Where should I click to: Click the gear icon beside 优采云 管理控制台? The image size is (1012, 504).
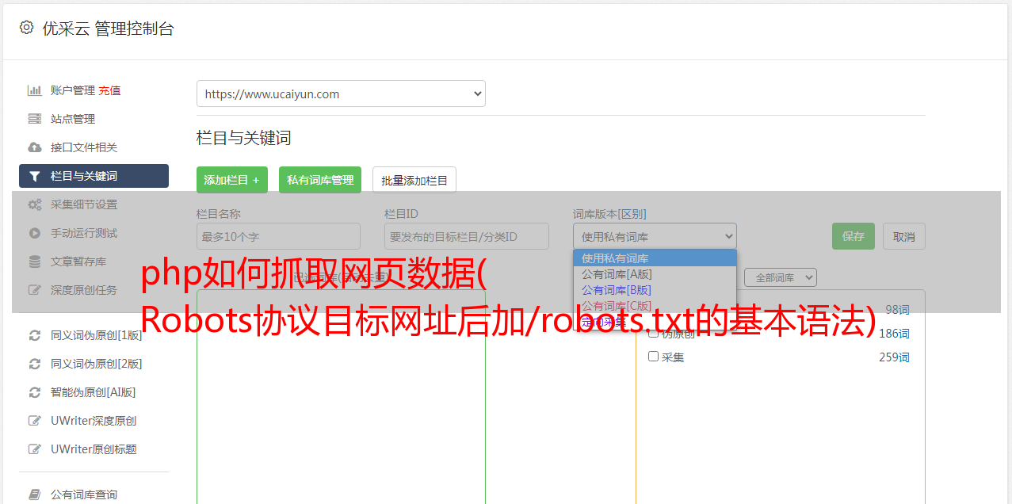(26, 28)
